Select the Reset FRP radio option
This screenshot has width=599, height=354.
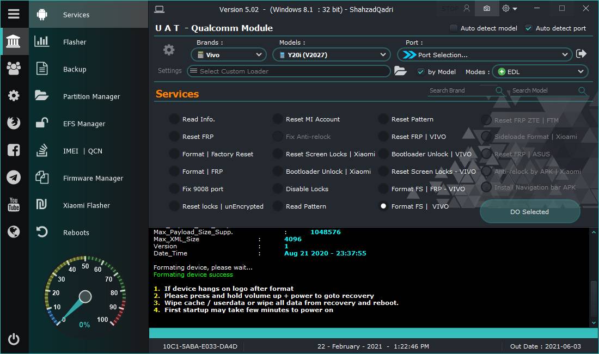coord(174,137)
